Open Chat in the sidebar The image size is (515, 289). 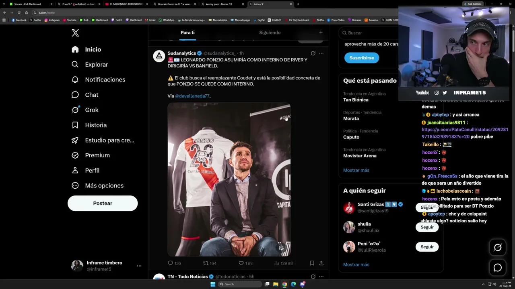[x=84, y=95]
